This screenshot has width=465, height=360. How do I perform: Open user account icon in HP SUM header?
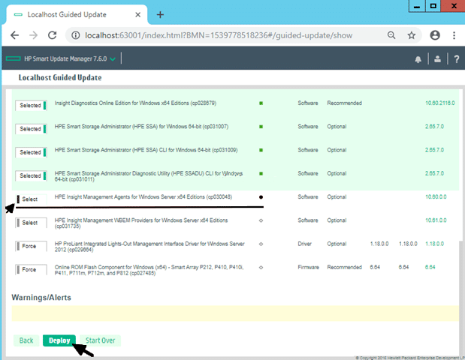(x=437, y=59)
